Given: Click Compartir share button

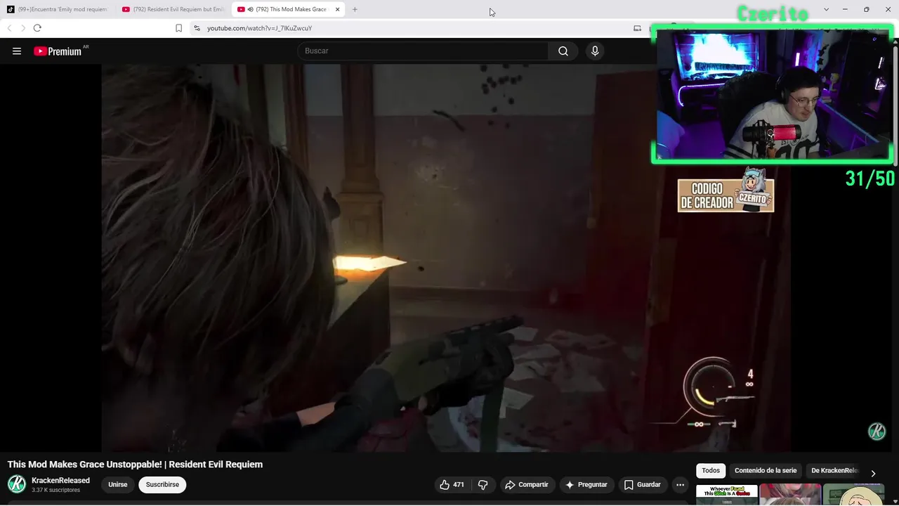Looking at the screenshot, I should [527, 484].
